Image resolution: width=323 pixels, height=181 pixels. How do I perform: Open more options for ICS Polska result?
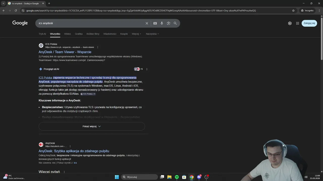[x=98, y=47]
